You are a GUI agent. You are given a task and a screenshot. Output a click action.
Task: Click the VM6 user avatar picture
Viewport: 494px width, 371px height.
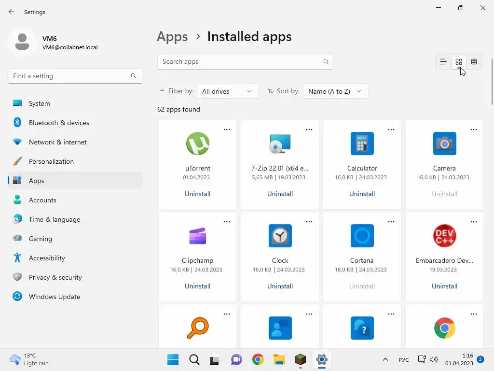[22, 42]
